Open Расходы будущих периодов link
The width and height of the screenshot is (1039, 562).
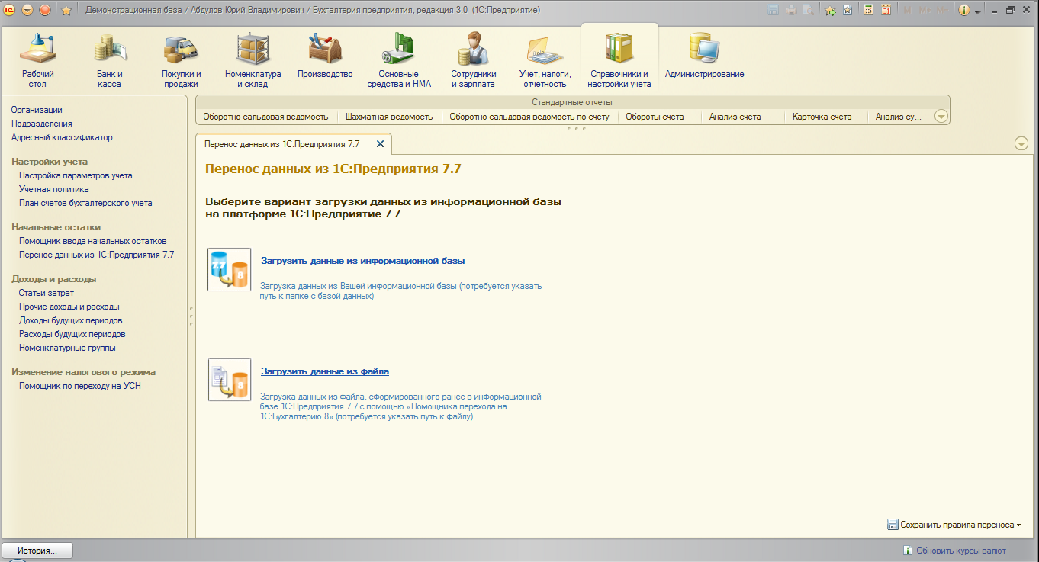pos(72,334)
